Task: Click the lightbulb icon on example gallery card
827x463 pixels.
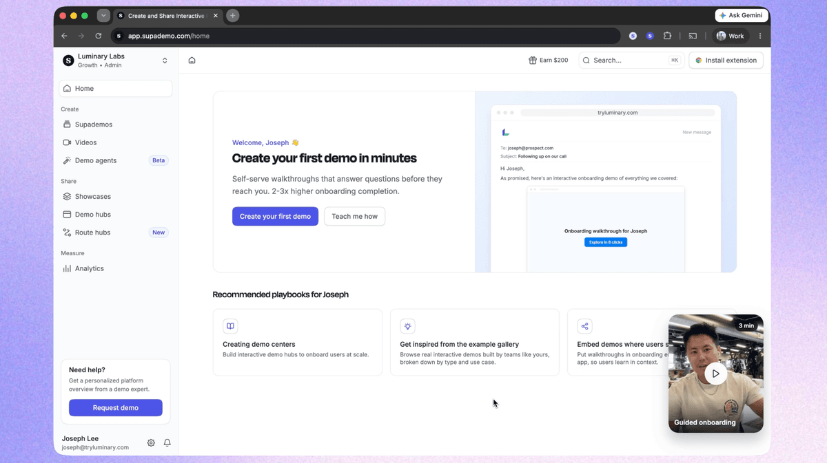Action: 407,326
